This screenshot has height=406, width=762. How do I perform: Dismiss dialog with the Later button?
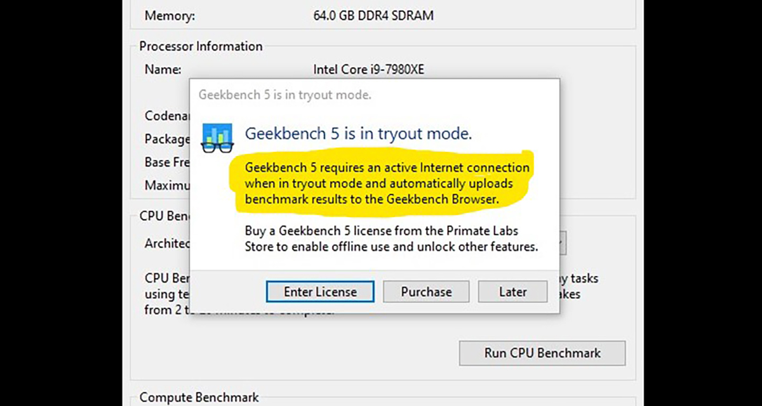[x=512, y=292]
